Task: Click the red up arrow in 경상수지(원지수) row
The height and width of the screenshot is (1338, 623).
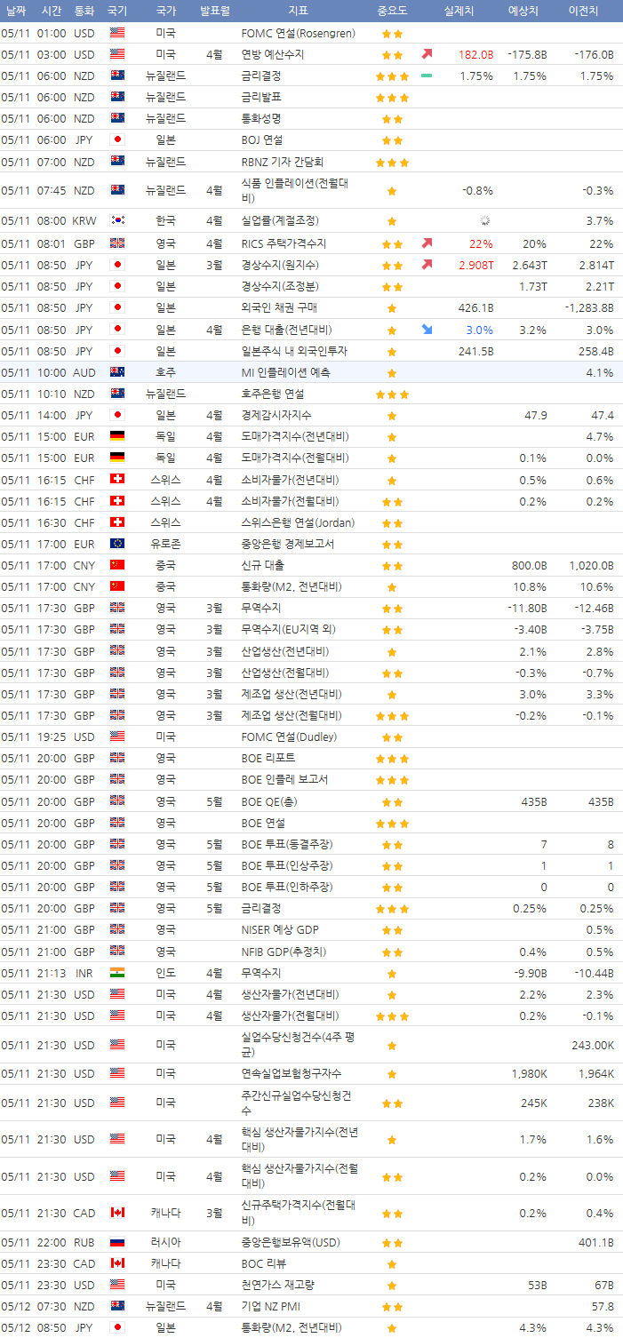Action: tap(427, 264)
